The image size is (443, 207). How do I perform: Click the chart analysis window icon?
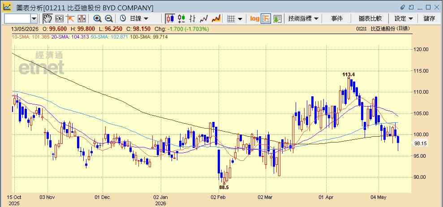[7, 7]
